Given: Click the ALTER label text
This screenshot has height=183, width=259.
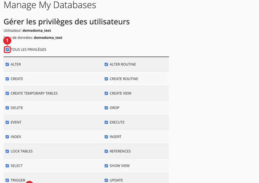Looking at the screenshot, I should 16,64.
